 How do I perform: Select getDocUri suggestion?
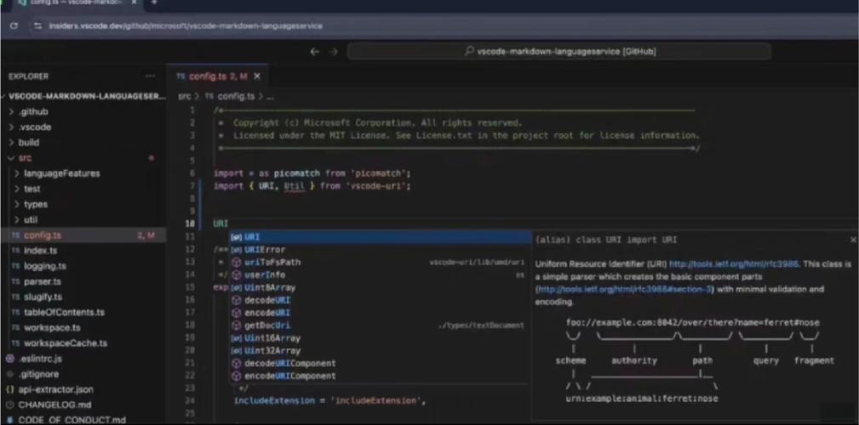(x=381, y=326)
